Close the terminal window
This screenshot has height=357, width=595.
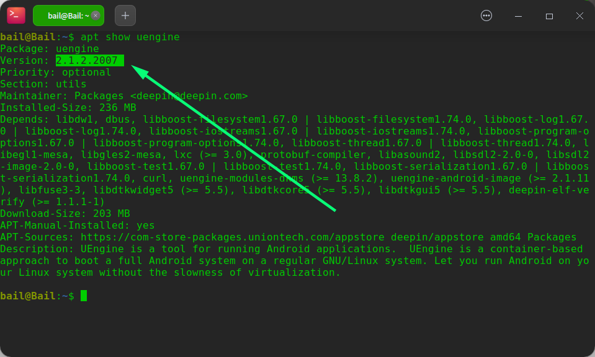[x=579, y=16]
